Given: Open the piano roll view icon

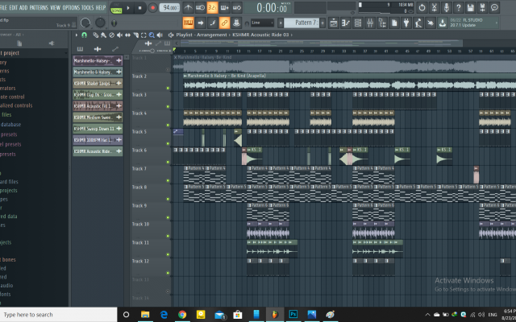Looking at the screenshot, I should pyautogui.click(x=346, y=23).
